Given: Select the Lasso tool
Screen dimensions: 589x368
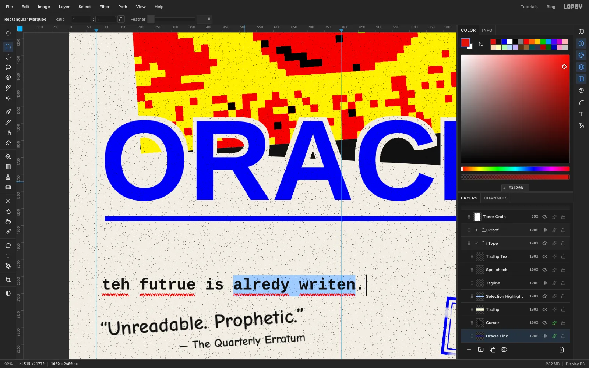Looking at the screenshot, I should (x=8, y=67).
